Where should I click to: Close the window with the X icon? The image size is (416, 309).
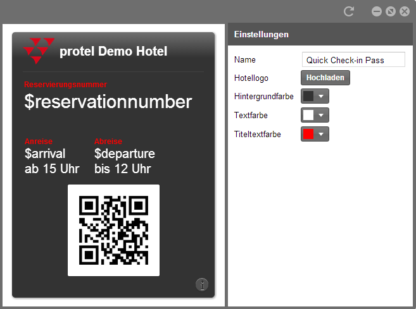coord(405,11)
